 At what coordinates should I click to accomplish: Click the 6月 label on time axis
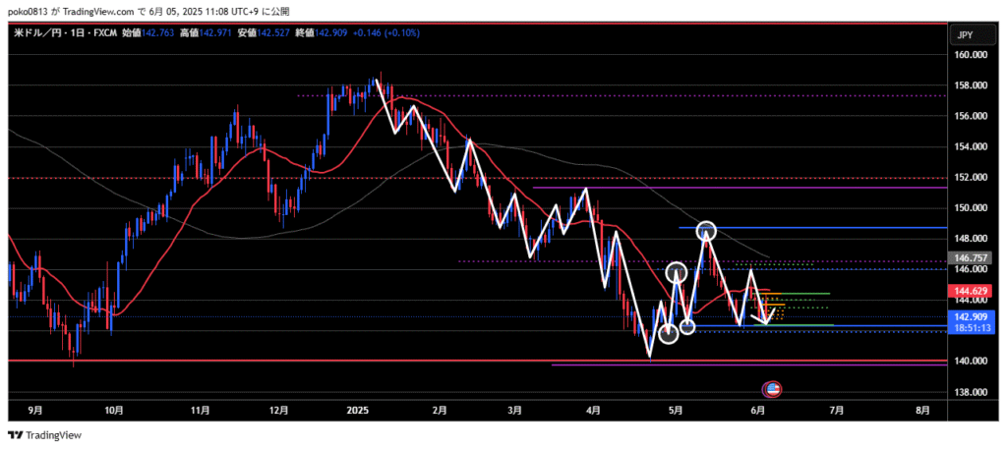tap(754, 408)
